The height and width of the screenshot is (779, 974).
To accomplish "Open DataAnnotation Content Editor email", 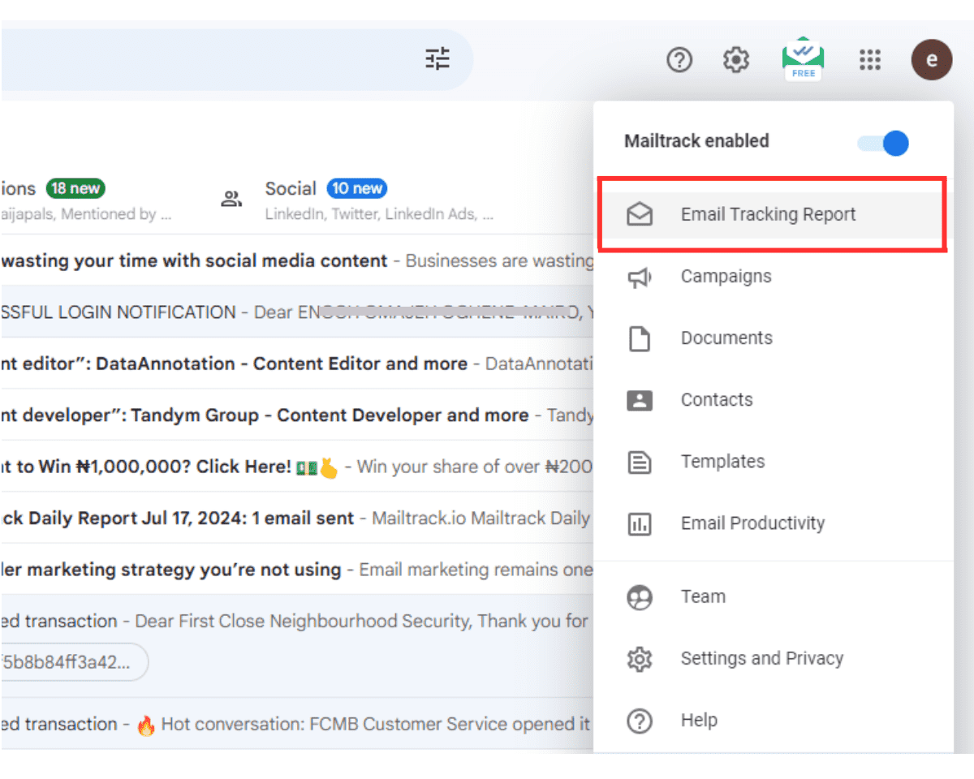I will 297,364.
